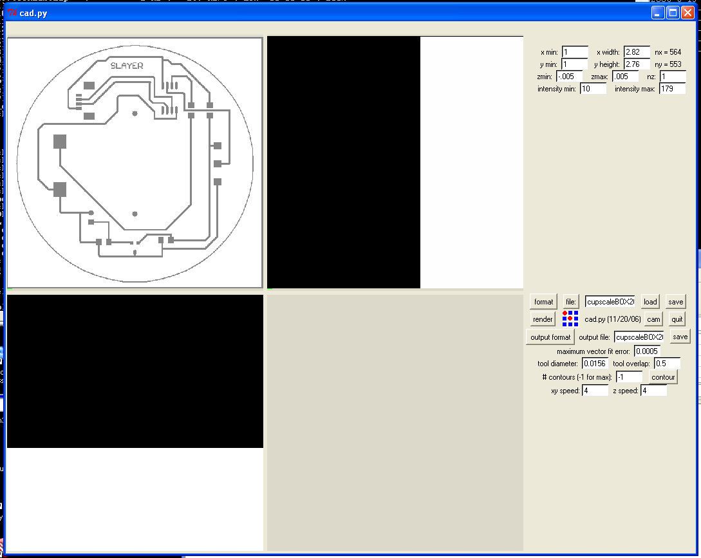
Task: Click the format button
Action: [x=544, y=302]
